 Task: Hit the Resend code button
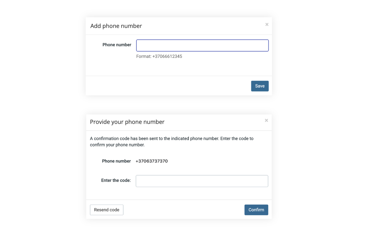(x=107, y=210)
